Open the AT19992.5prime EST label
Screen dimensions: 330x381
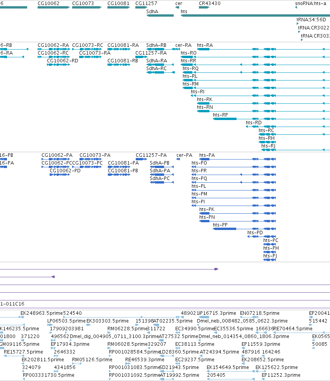click(180, 376)
